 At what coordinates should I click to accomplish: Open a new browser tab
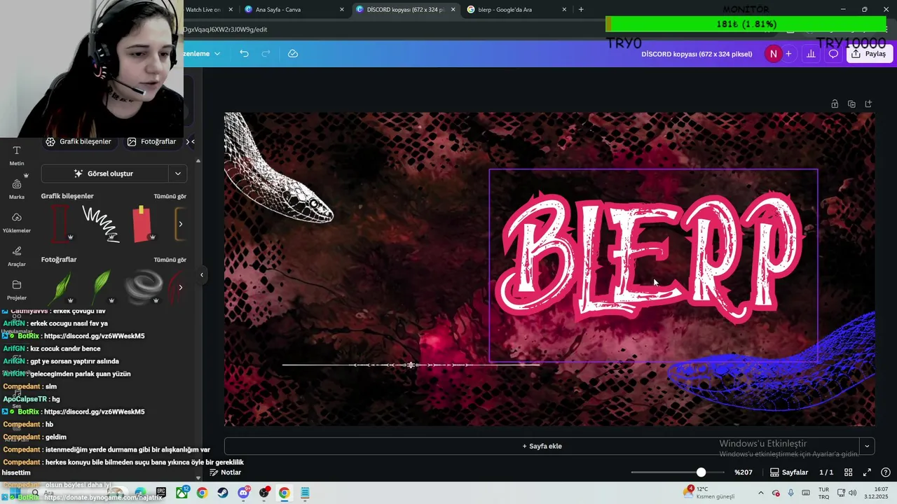point(581,10)
